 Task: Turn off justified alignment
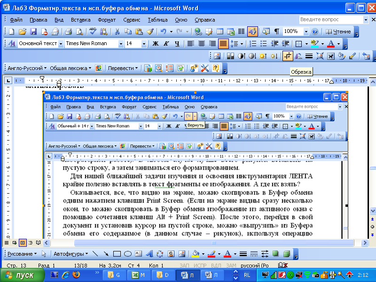[x=223, y=43]
